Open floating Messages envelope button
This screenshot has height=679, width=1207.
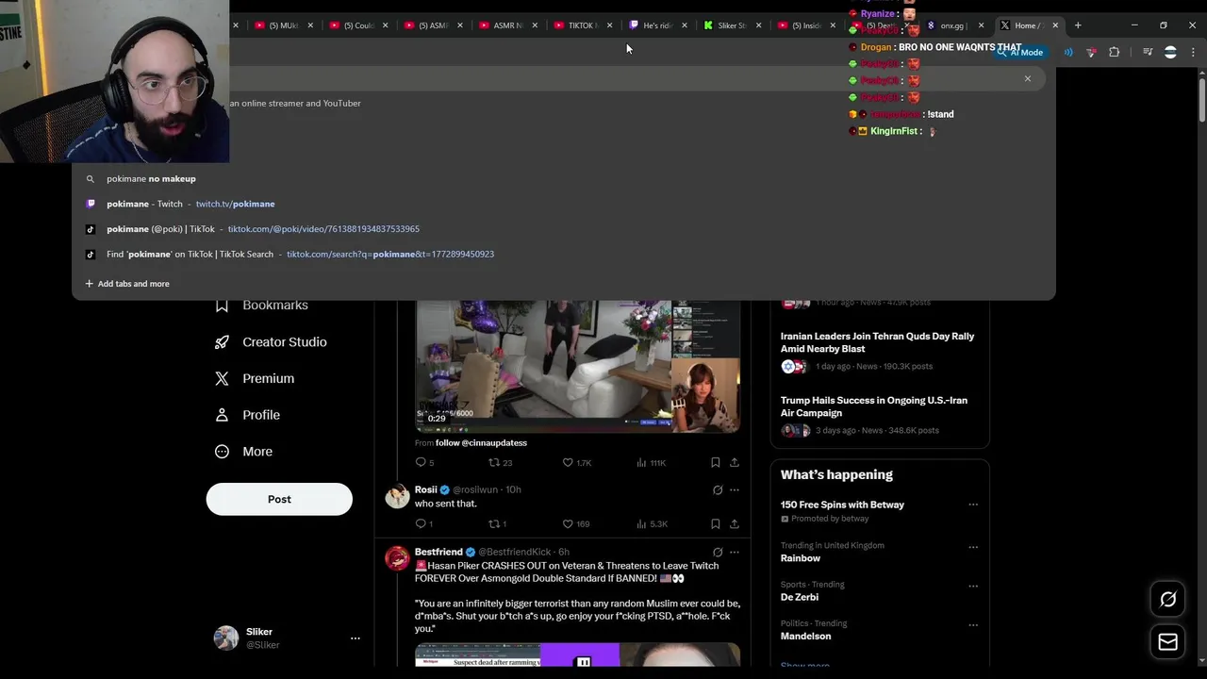point(1167,642)
